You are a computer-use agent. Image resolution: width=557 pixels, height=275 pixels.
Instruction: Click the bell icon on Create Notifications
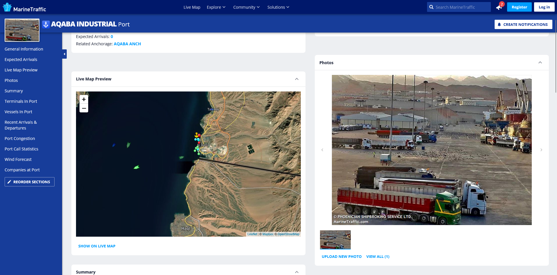499,24
